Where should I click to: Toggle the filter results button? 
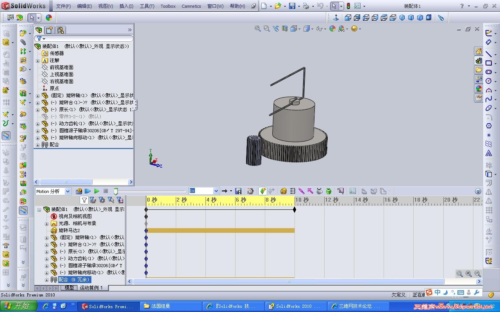(120, 200)
